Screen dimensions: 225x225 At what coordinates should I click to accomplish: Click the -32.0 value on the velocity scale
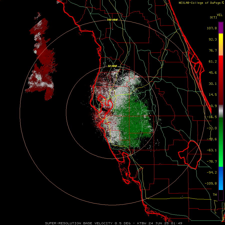[212, 128]
